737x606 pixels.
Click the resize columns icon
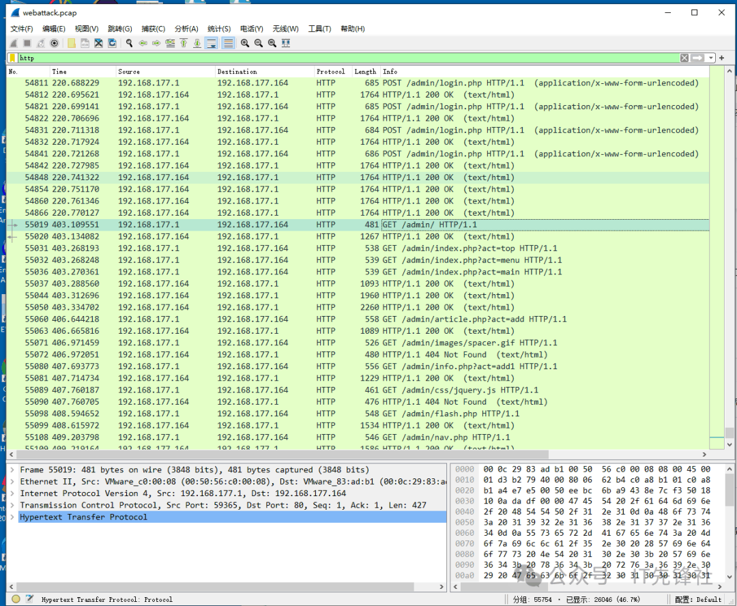(x=285, y=43)
